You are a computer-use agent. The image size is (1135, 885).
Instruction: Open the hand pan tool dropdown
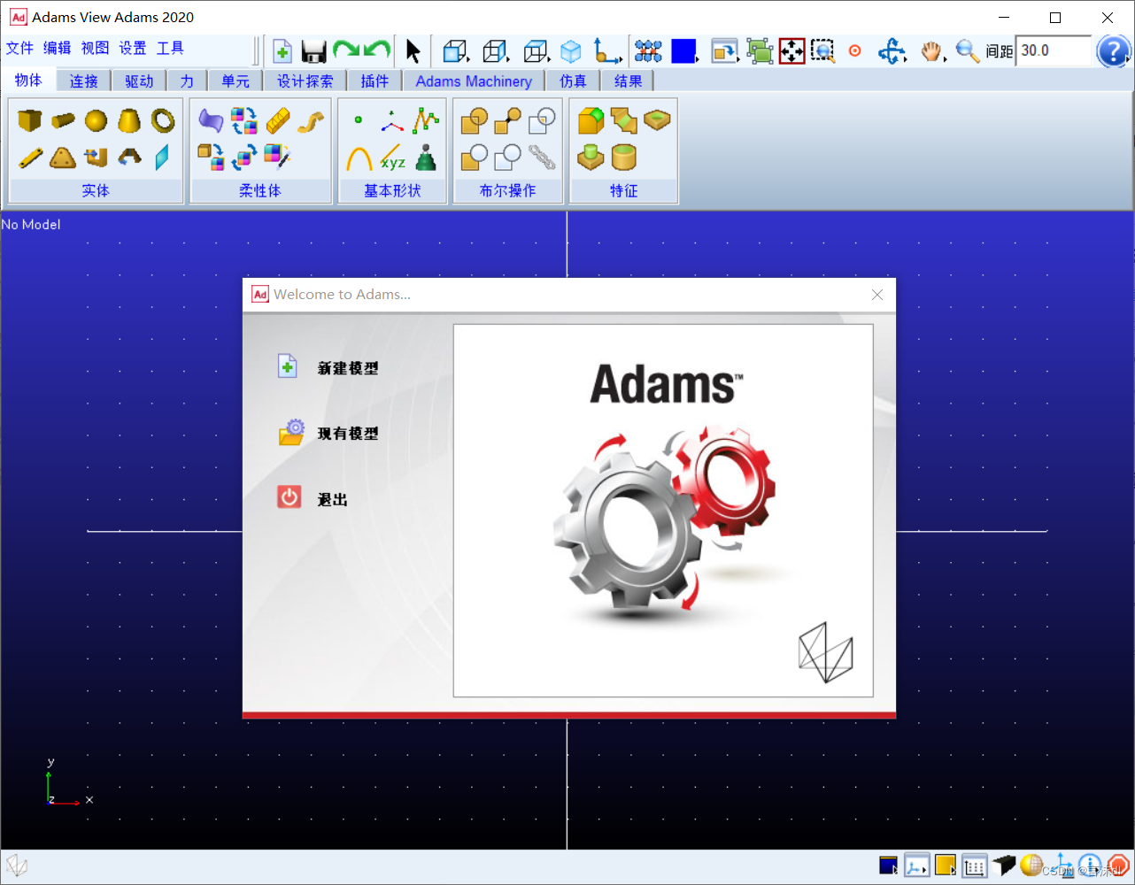(932, 51)
